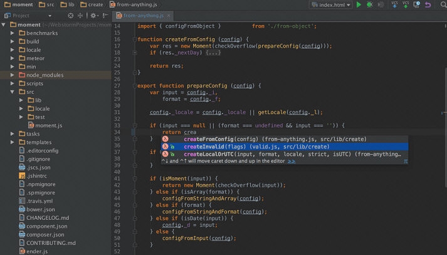The image size is (447, 255).
Task: Choose createLocalOrUTC completion suggestion
Action: coord(284,154)
